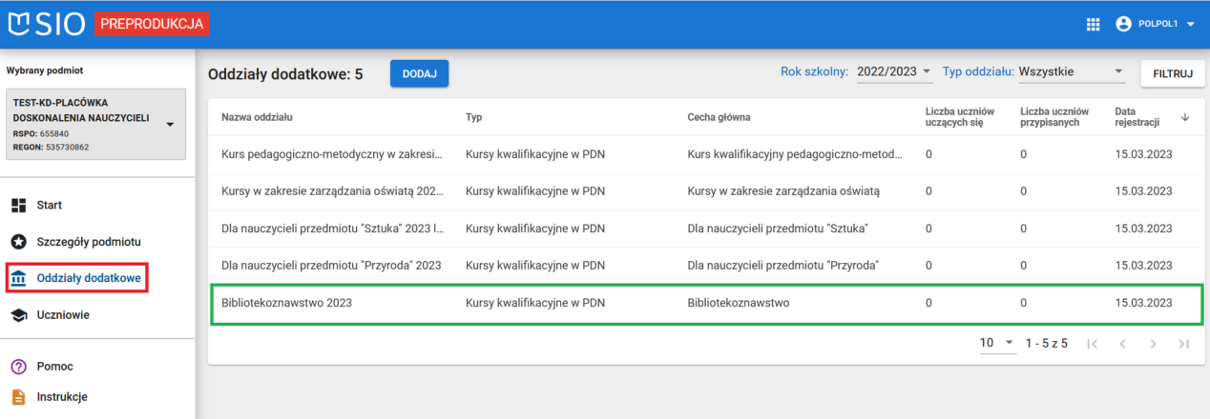Open the apps grid menu icon
This screenshot has height=419, width=1210.
click(x=1094, y=24)
